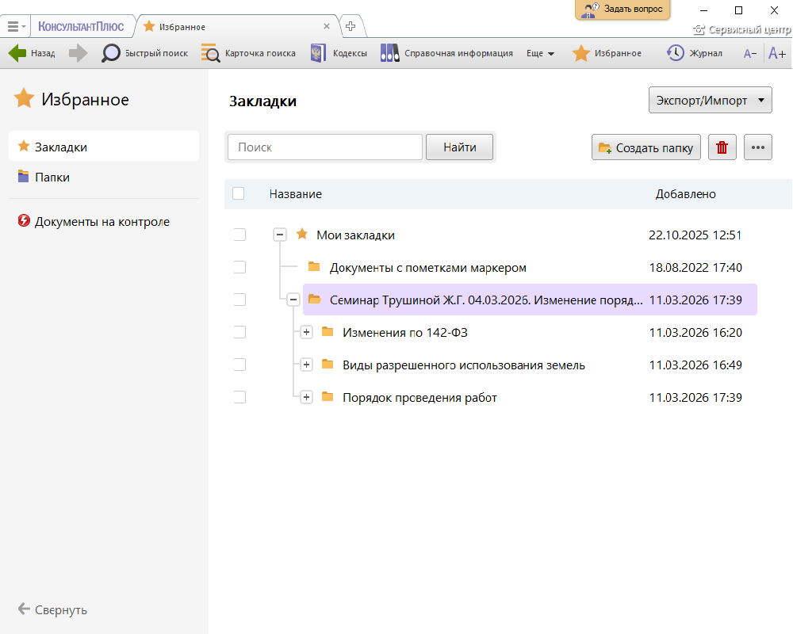The width and height of the screenshot is (793, 634).
Task: Open the Reference Information (Справочная информация) icon
Action: (x=389, y=53)
